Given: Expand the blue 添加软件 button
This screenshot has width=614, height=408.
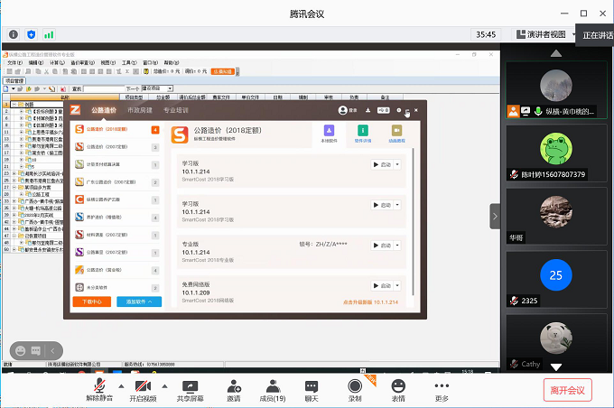Looking at the screenshot, I should (x=139, y=301).
